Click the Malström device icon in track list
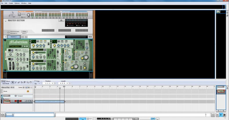The image size is (229, 120). pos(6,101)
